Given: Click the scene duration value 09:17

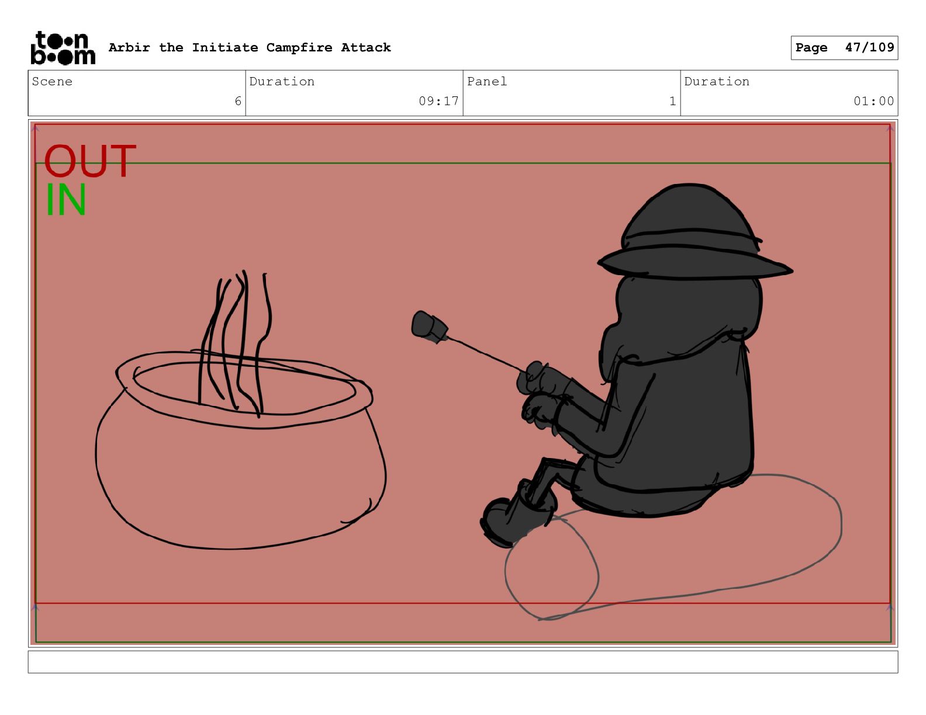Looking at the screenshot, I should tap(438, 101).
